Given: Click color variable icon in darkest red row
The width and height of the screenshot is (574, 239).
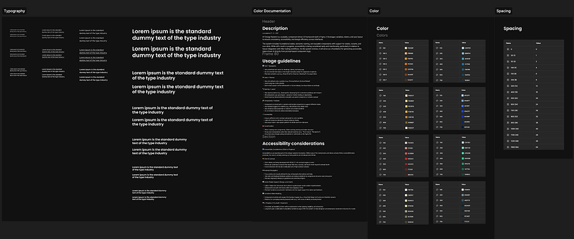Looking at the screenshot, I should pyautogui.click(x=380, y=175).
